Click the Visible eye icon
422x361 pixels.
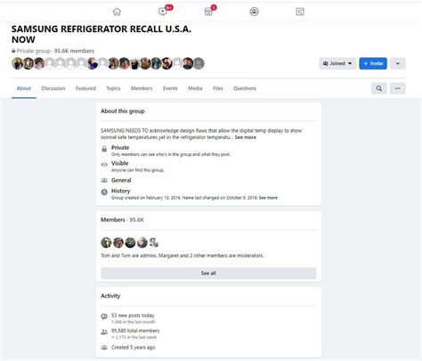104,164
